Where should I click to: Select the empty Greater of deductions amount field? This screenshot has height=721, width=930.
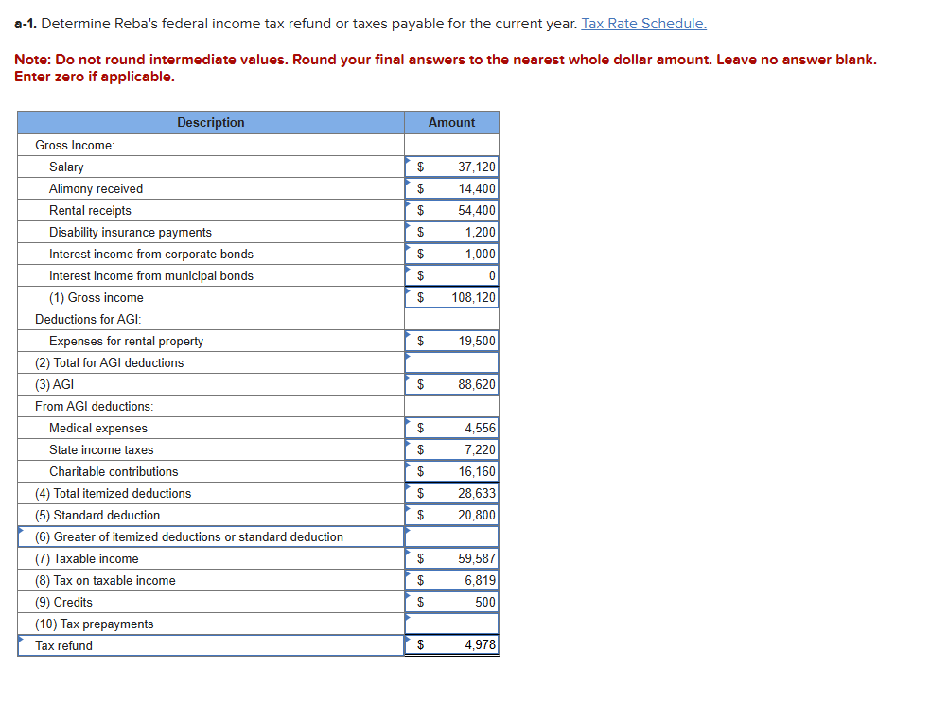(x=451, y=537)
